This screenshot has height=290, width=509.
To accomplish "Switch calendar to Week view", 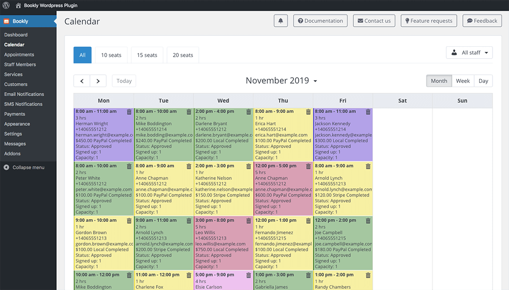I will (463, 81).
